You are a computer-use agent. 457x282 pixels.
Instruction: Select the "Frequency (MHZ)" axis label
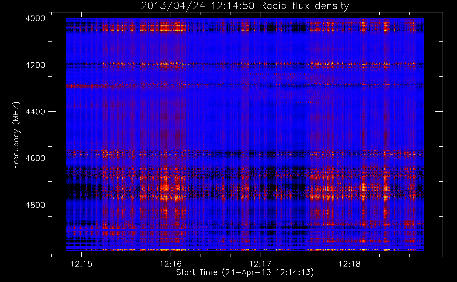pos(16,135)
